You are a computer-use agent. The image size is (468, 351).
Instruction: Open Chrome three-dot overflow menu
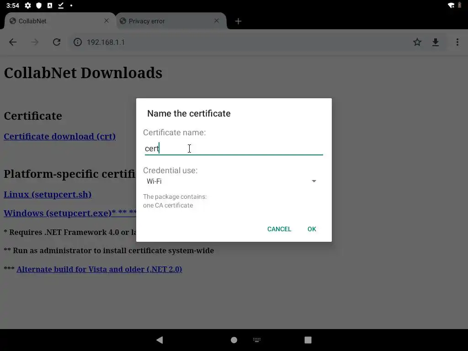[x=457, y=42]
